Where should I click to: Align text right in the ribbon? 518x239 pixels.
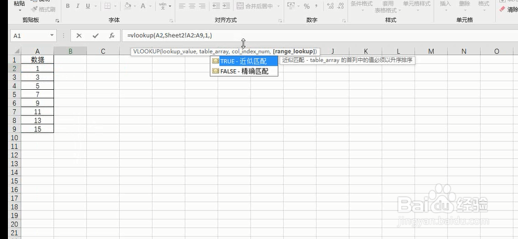[202, 6]
